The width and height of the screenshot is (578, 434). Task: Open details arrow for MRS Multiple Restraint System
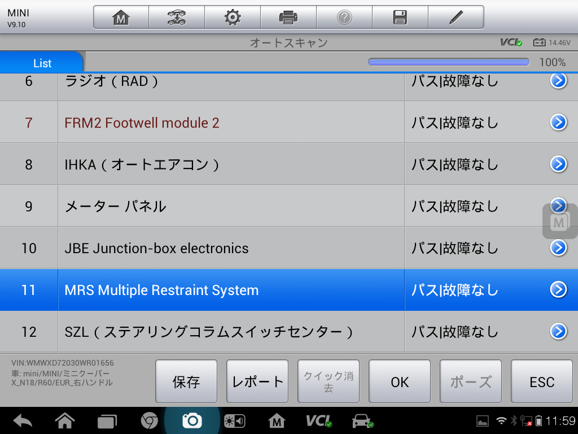(x=558, y=289)
